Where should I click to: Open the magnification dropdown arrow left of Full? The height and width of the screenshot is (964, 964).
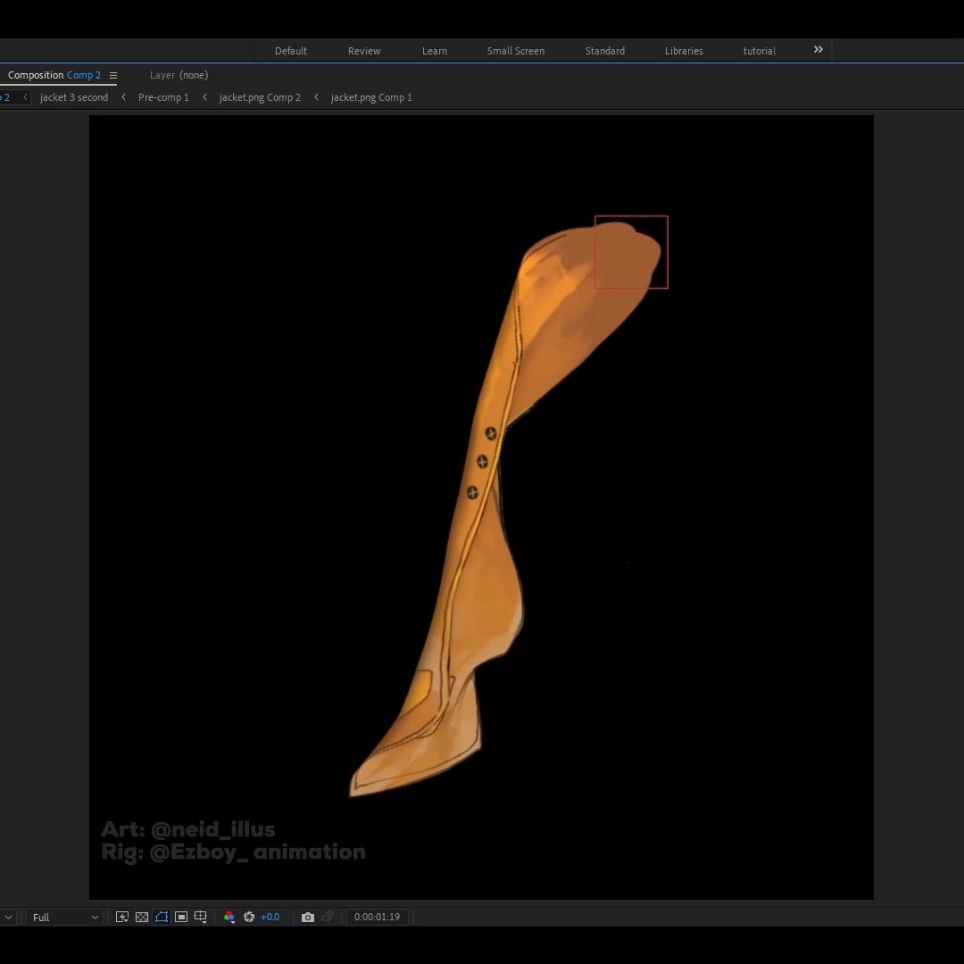pos(8,917)
